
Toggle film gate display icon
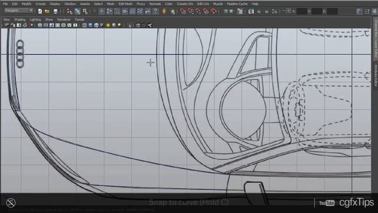coord(46,25)
